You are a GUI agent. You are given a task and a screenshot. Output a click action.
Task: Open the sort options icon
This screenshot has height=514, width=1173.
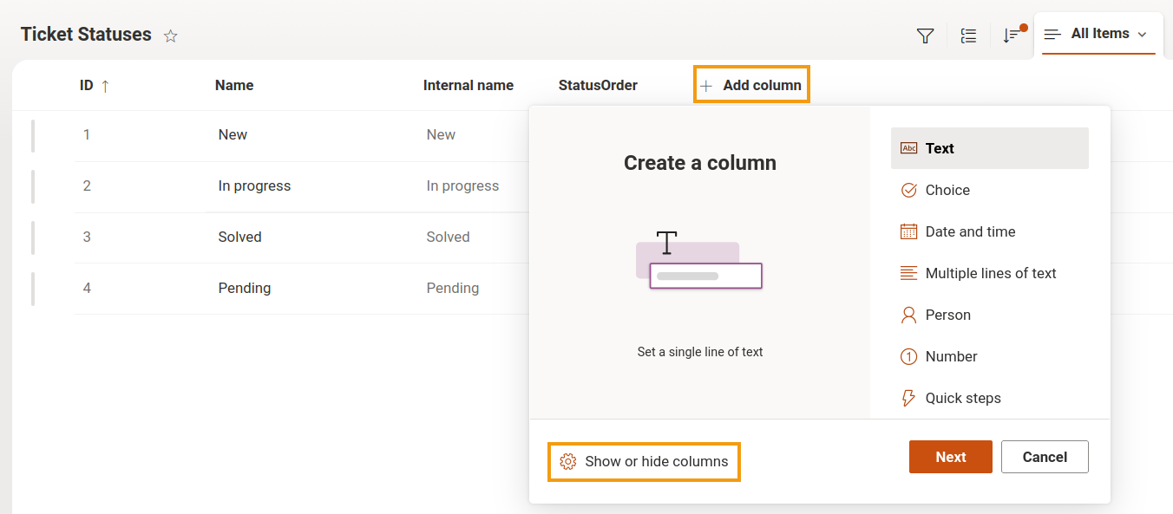(1012, 36)
